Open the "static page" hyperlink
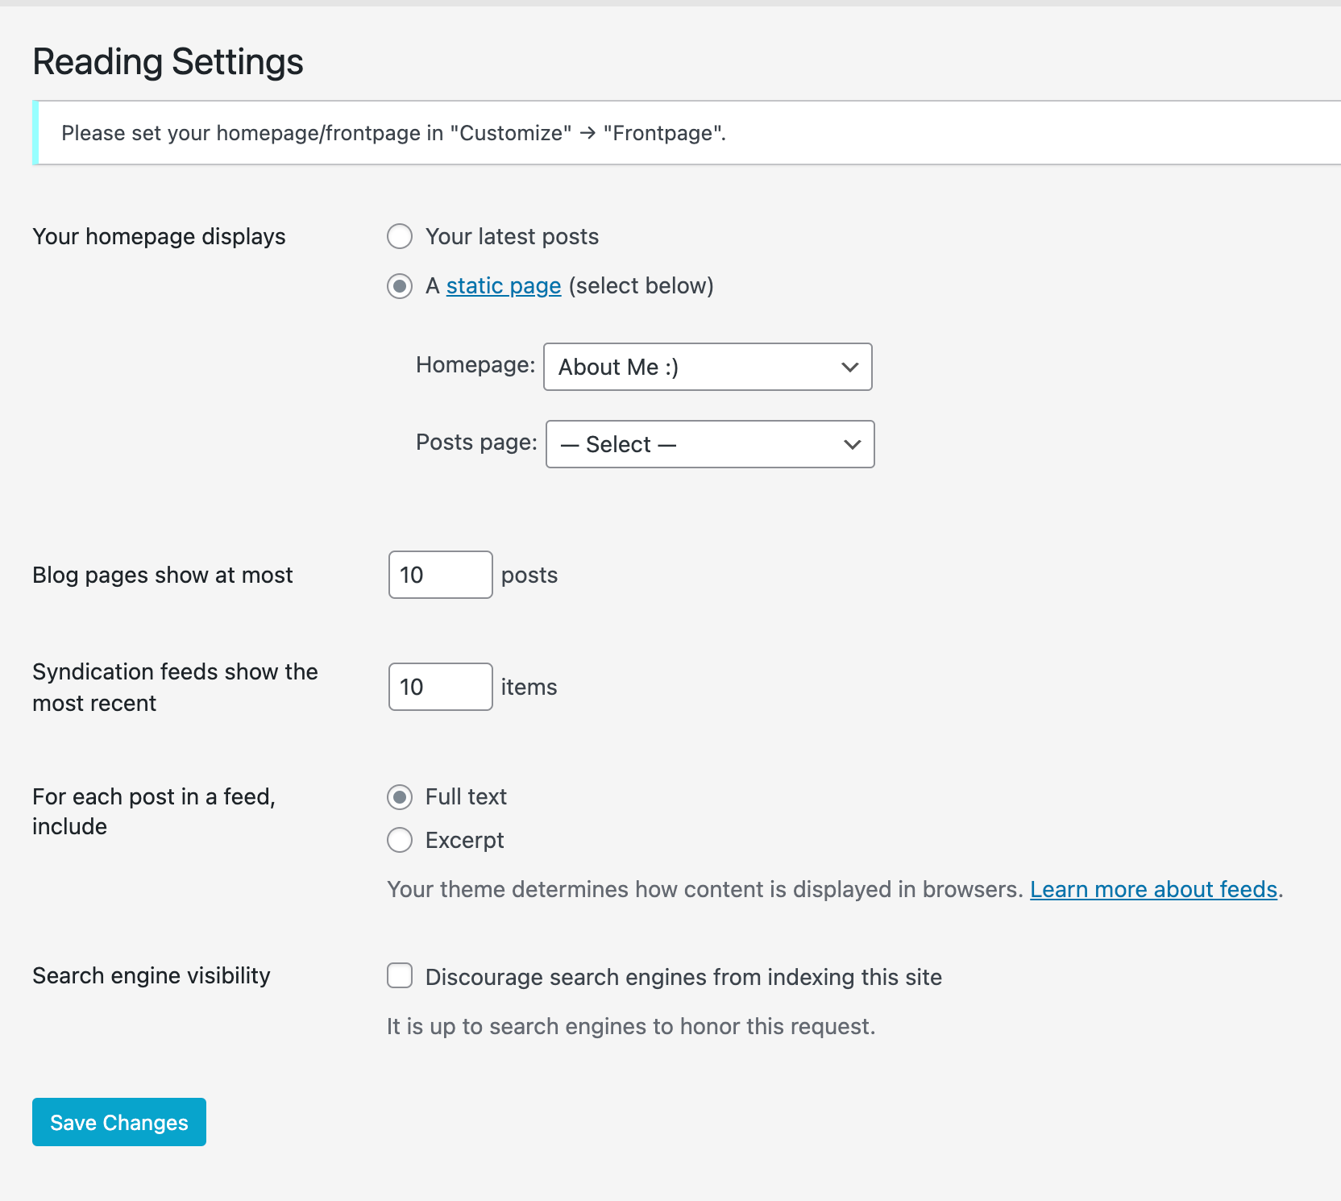 click(x=504, y=286)
